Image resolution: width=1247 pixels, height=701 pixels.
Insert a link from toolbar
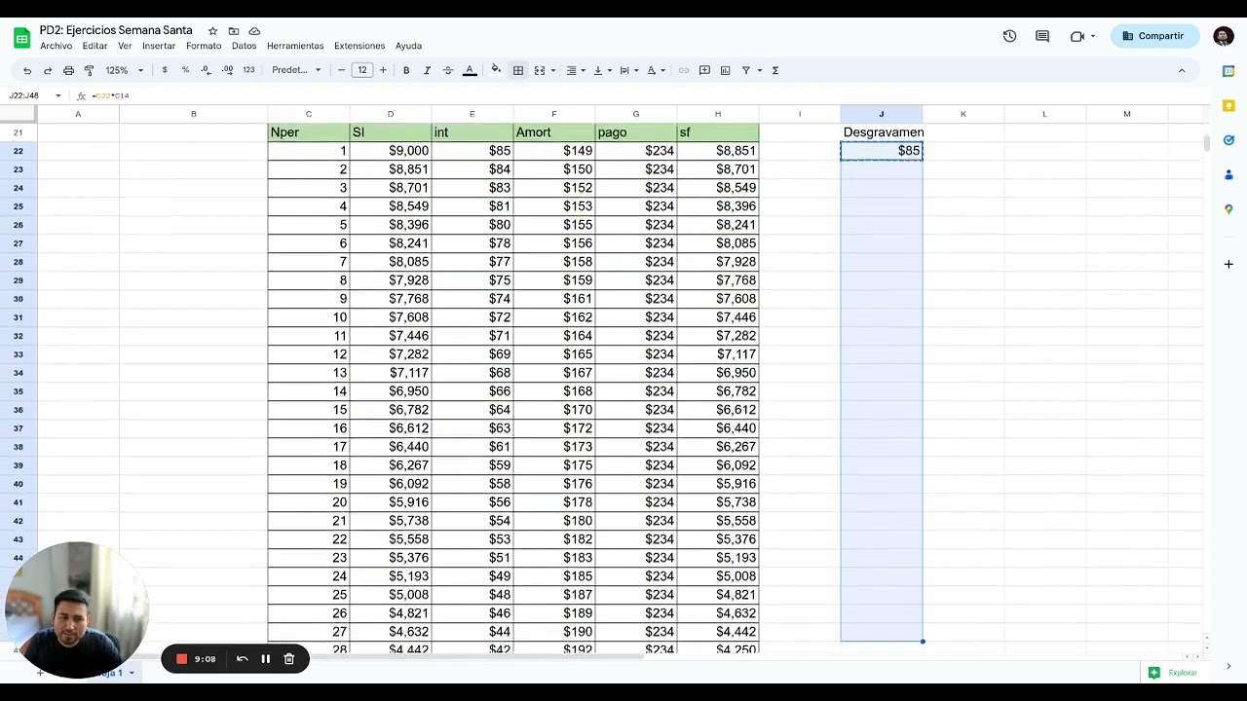click(684, 70)
